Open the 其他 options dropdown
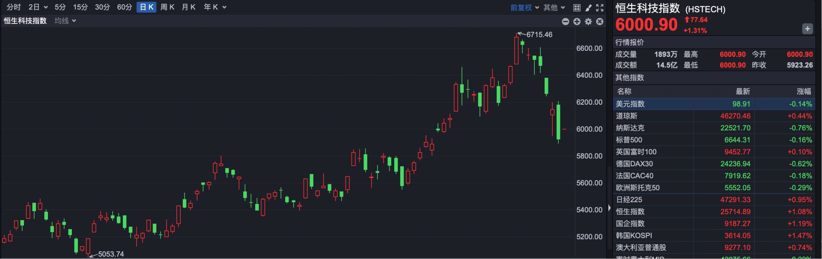The width and height of the screenshot is (822, 259). click(x=554, y=8)
